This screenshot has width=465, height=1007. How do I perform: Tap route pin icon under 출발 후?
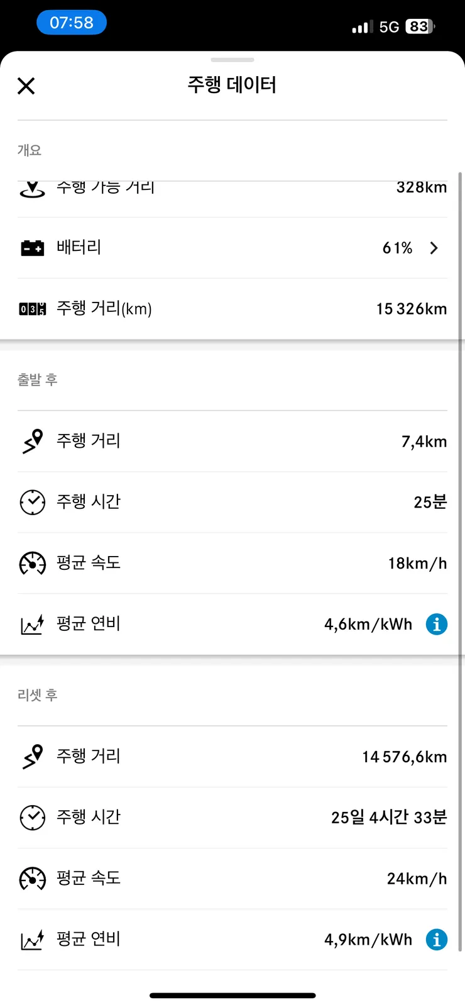tap(33, 441)
